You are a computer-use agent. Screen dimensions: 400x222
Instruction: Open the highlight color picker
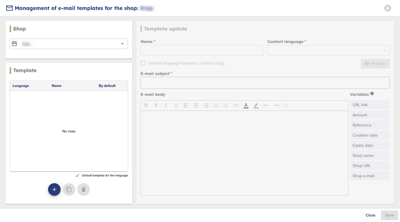(256, 105)
